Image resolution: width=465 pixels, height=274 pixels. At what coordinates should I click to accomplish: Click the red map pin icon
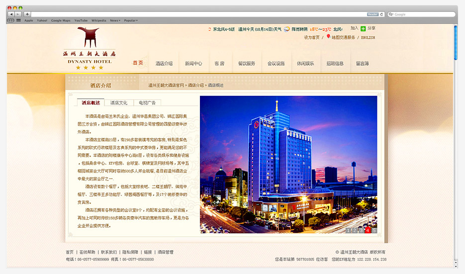(x=328, y=37)
